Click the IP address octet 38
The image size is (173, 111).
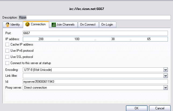(113, 39)
